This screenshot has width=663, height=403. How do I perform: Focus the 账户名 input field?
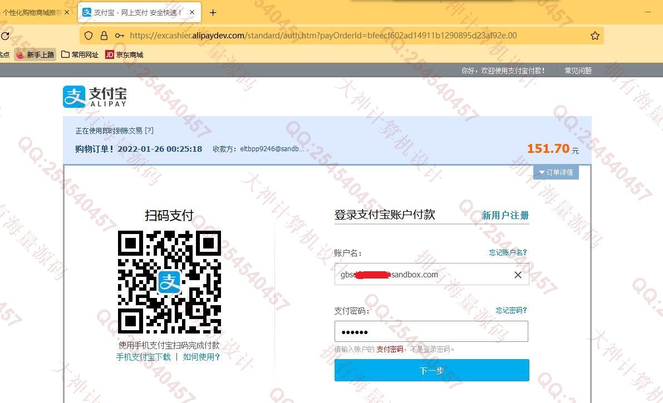coord(432,274)
